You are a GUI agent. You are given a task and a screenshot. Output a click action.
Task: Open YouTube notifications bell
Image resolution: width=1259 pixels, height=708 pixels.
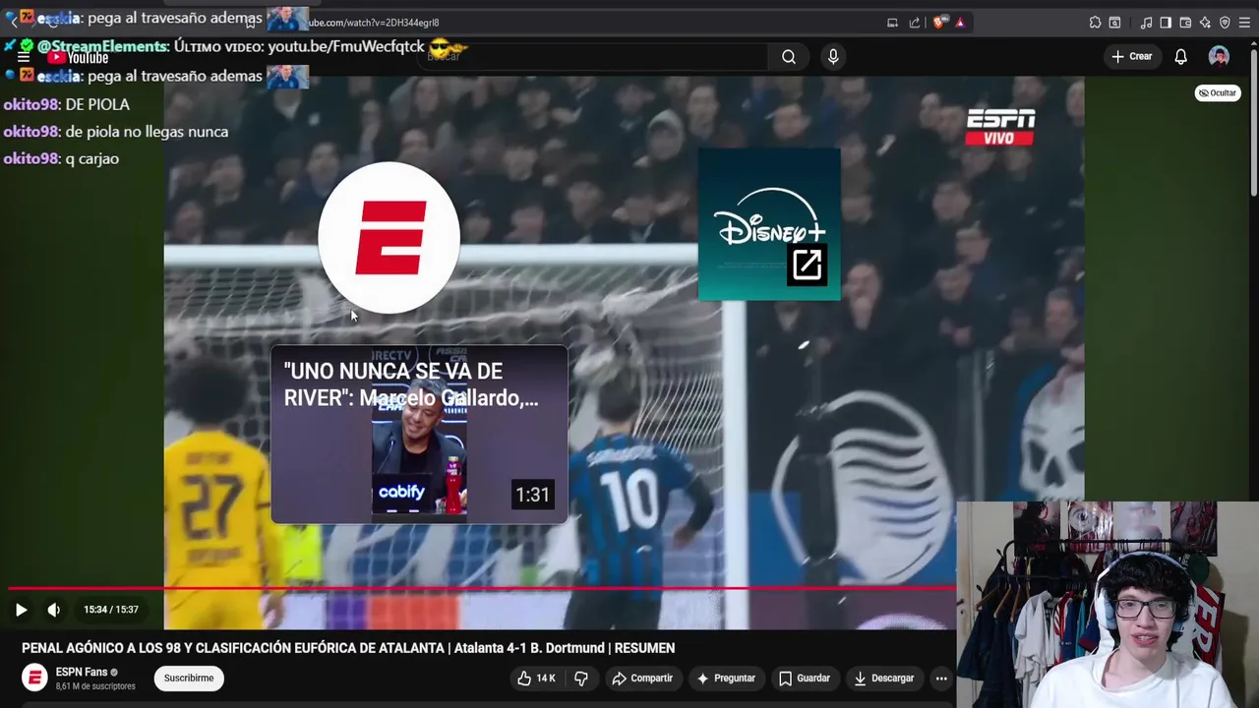coord(1181,57)
